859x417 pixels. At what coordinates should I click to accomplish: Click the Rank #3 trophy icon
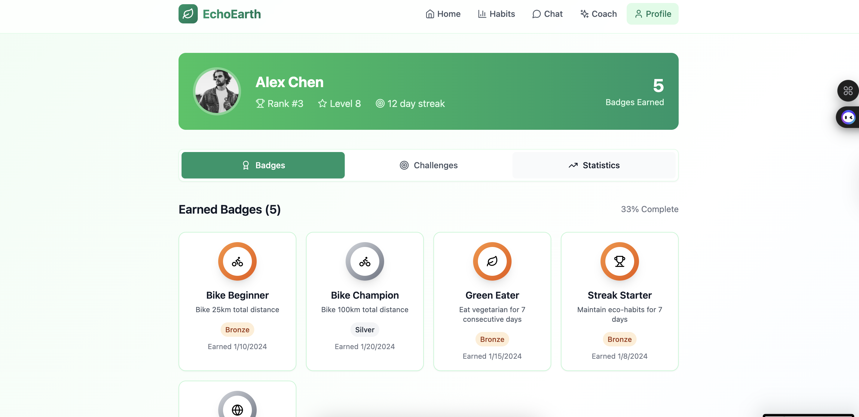(260, 103)
